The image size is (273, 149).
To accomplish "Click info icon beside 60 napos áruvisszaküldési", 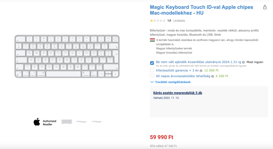I will pyautogui.click(x=212, y=77).
